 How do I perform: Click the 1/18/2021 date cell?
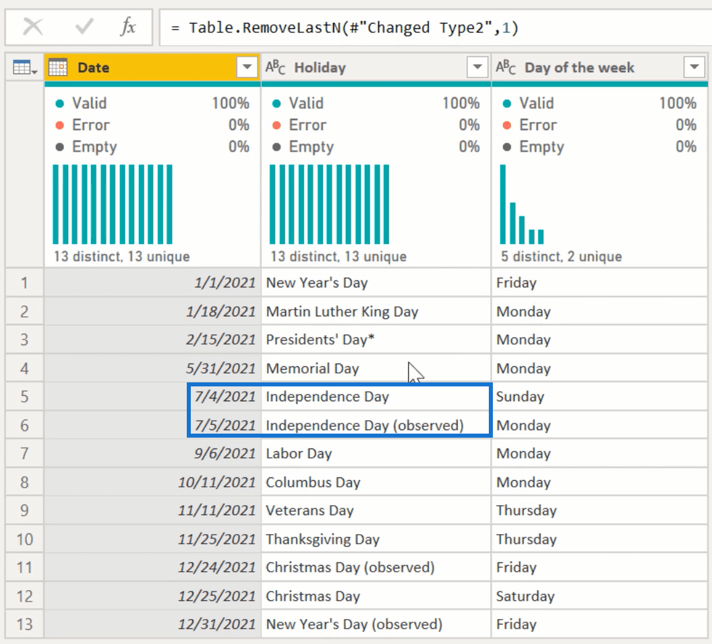pos(152,312)
